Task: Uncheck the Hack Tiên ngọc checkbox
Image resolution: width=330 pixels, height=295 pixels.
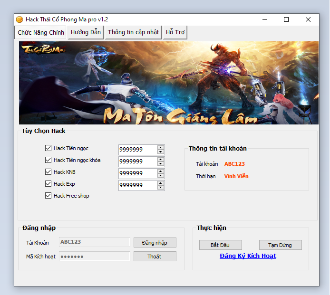Action: (48, 148)
